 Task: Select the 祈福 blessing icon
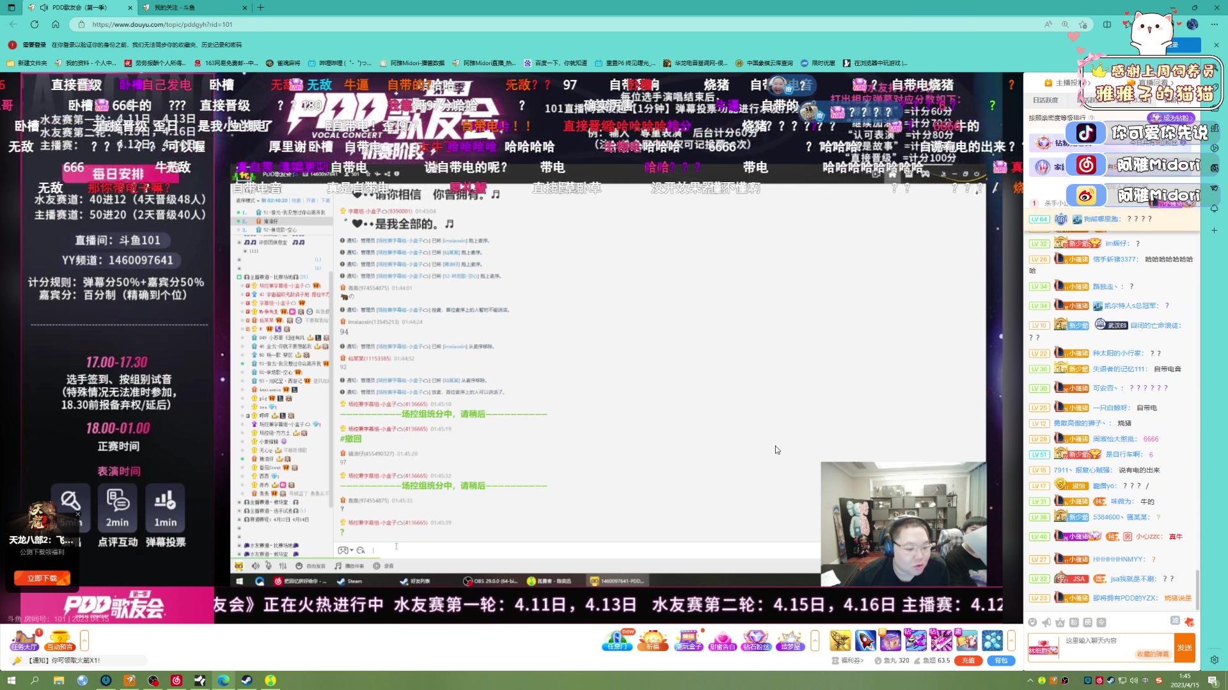pyautogui.click(x=653, y=640)
